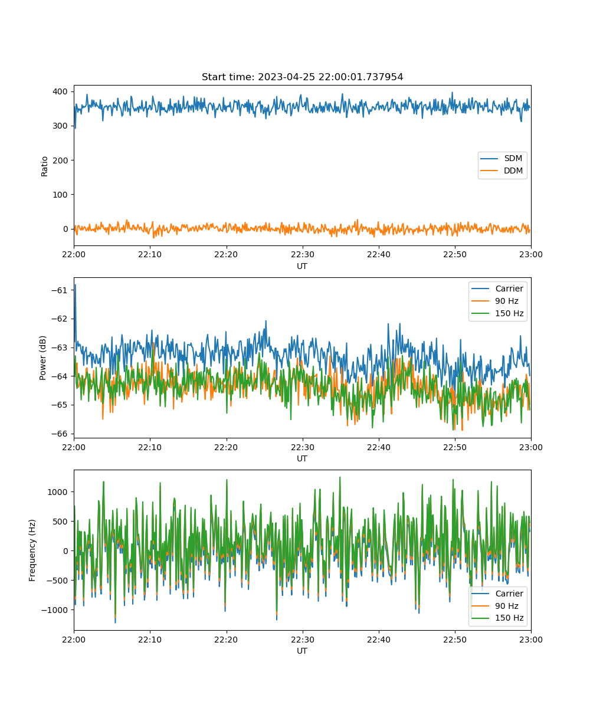
Task: Click the blue SDM line sample in legend
Action: click(x=490, y=159)
